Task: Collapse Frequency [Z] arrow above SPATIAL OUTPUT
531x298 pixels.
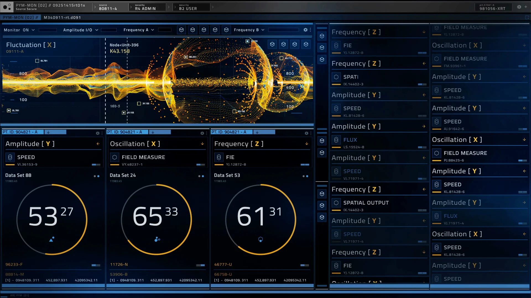Action: point(424,189)
